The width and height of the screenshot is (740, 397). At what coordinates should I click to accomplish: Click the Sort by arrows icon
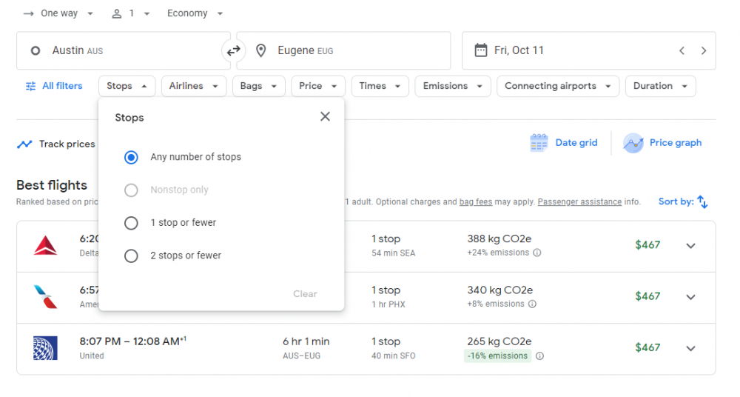tap(702, 201)
